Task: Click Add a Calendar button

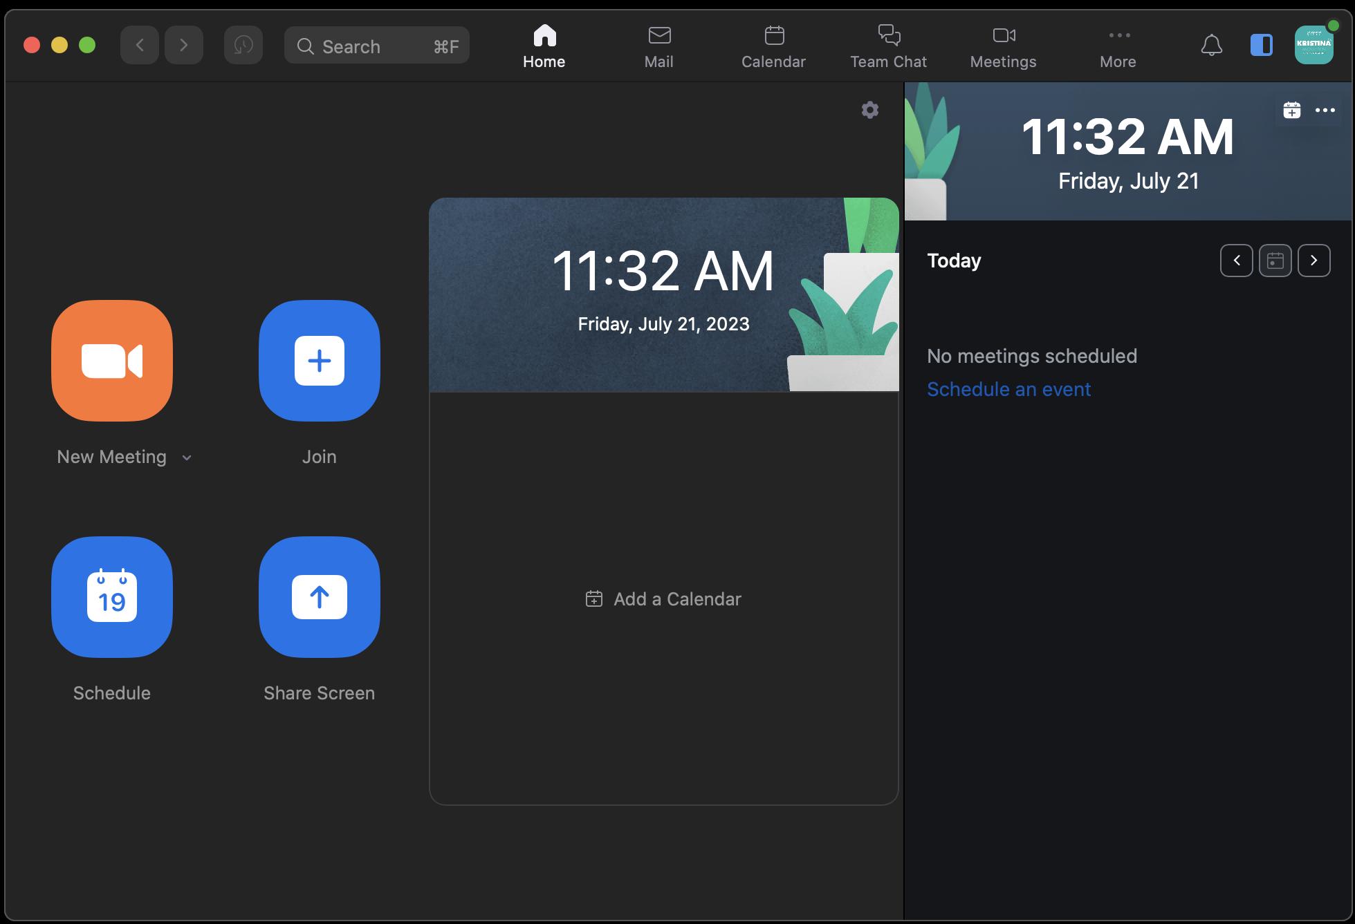Action: 663,598
